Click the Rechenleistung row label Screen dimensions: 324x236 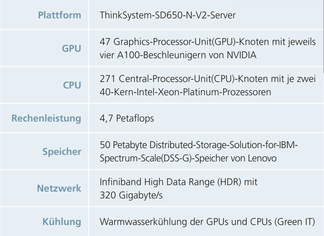click(x=46, y=118)
